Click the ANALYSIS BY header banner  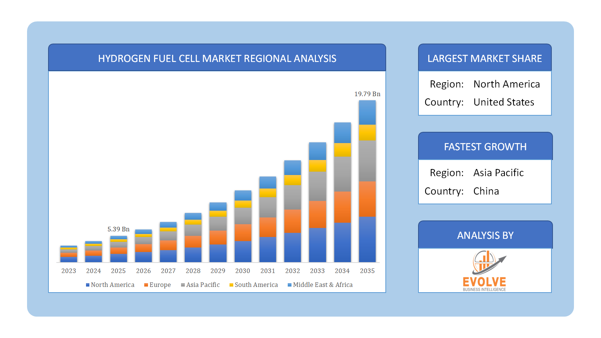click(x=485, y=234)
